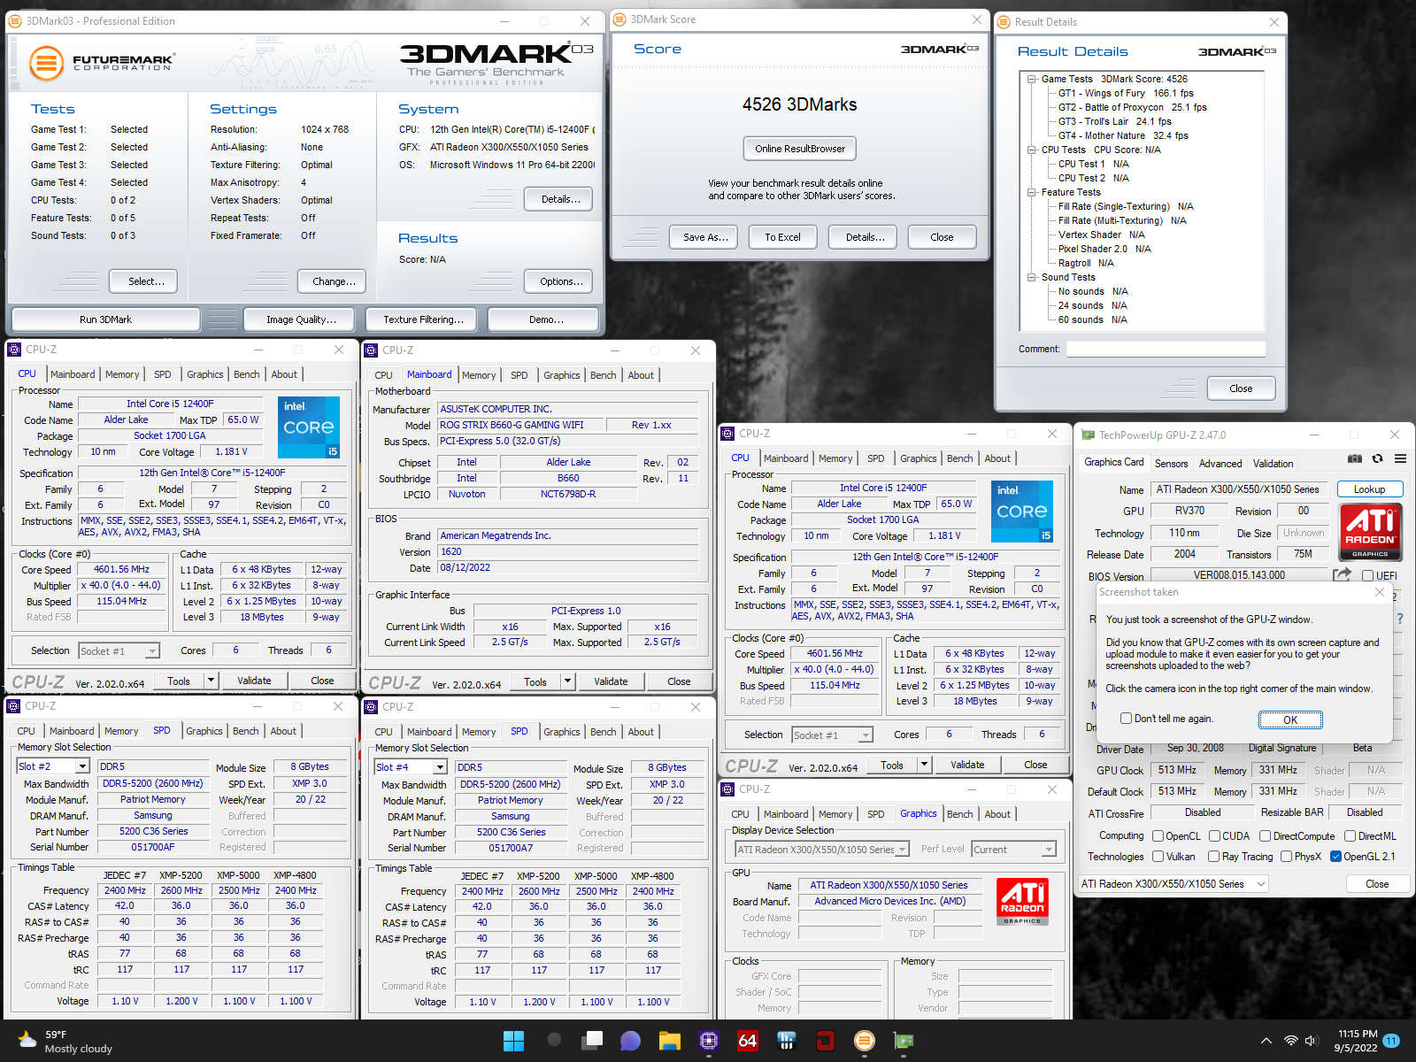The height and width of the screenshot is (1062, 1416).
Task: Click the Futuremark orange logo in 3DMark03
Action: (47, 64)
